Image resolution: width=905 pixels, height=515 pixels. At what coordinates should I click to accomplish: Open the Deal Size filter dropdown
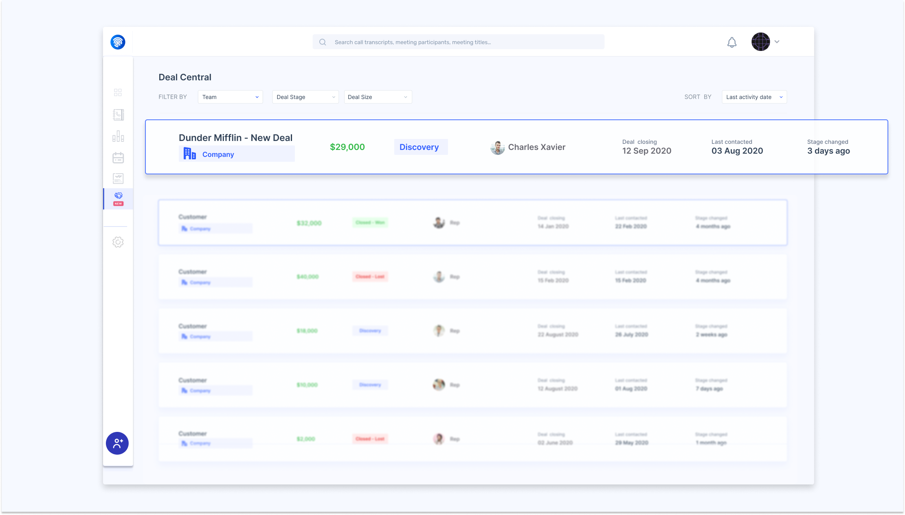click(x=378, y=97)
